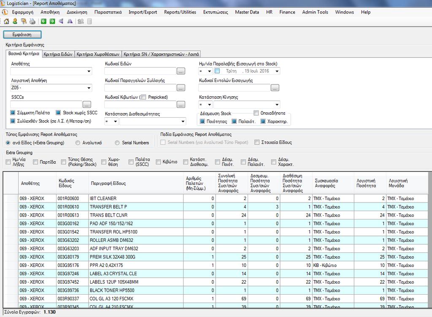
Task: Toggle the Οποιαδήποτε checkbox
Action: (256, 113)
